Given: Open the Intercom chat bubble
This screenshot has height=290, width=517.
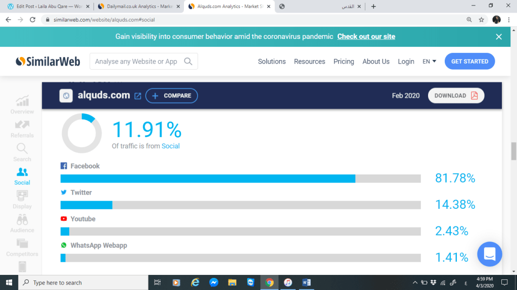Looking at the screenshot, I should 489,254.
